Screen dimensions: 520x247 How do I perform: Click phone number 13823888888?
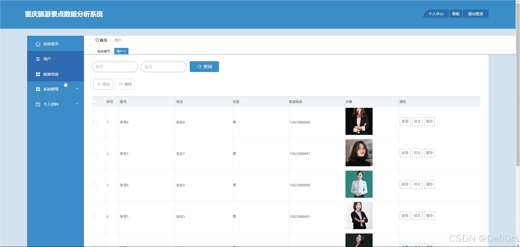[x=299, y=122]
